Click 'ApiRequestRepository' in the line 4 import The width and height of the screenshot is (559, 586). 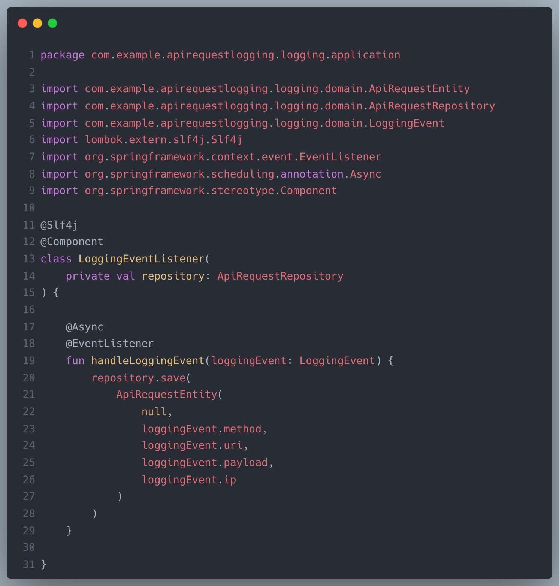432,106
